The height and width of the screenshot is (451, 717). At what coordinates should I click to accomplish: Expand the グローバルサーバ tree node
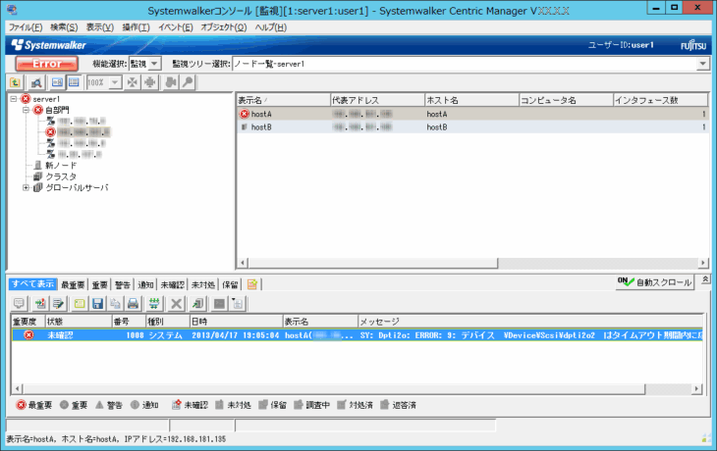pos(27,187)
